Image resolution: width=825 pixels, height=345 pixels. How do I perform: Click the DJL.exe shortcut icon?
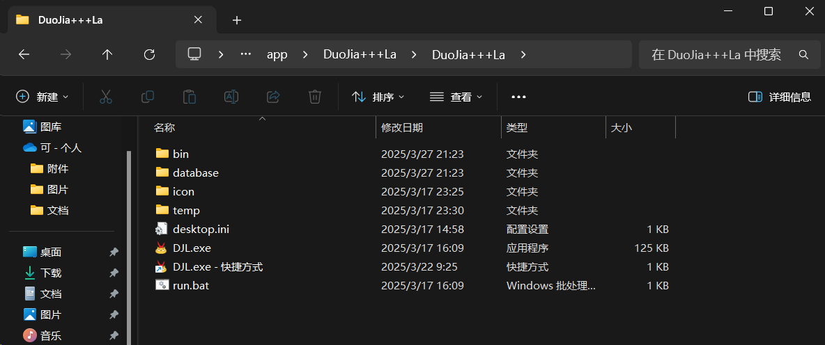tap(161, 267)
